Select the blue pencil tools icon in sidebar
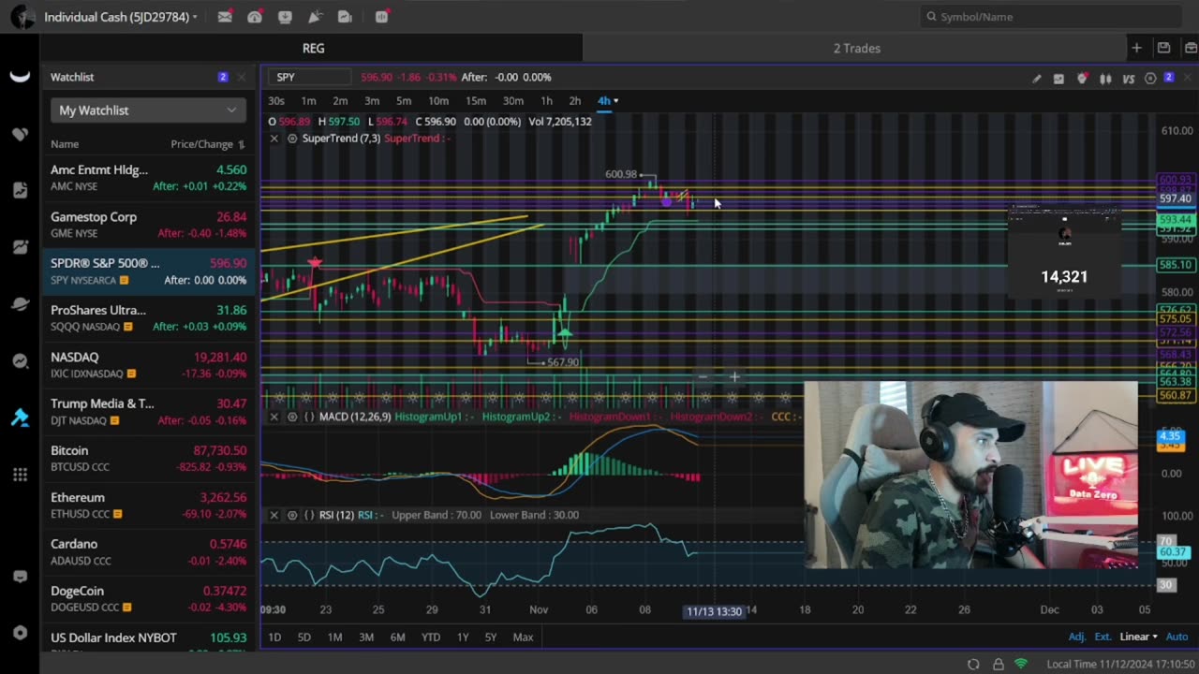1199x674 pixels. coord(20,418)
